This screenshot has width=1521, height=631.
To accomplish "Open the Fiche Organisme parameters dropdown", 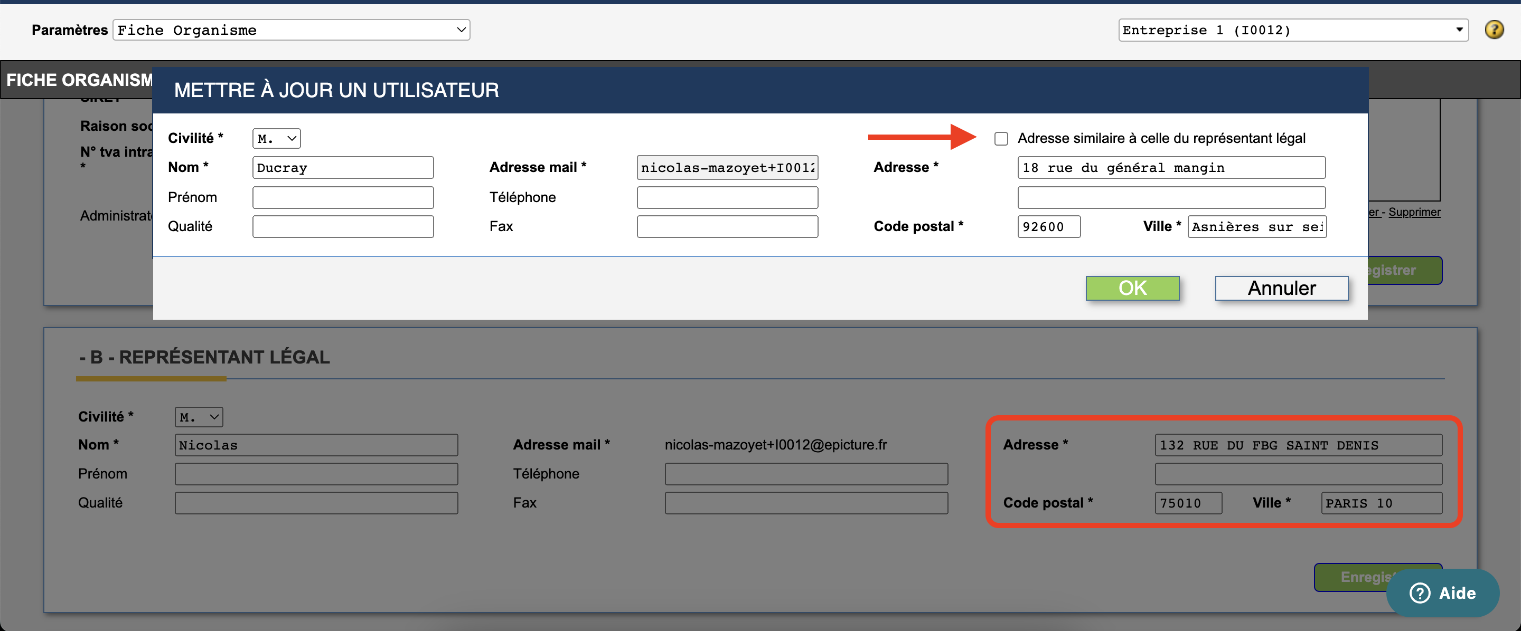I will [x=292, y=30].
